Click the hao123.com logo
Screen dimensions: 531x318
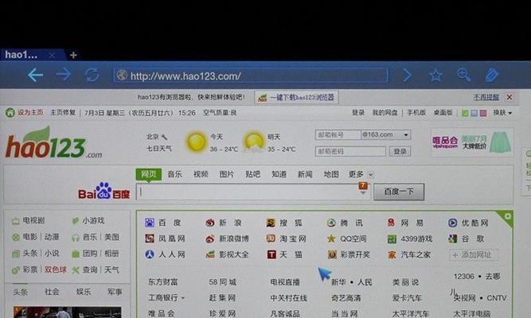53,143
